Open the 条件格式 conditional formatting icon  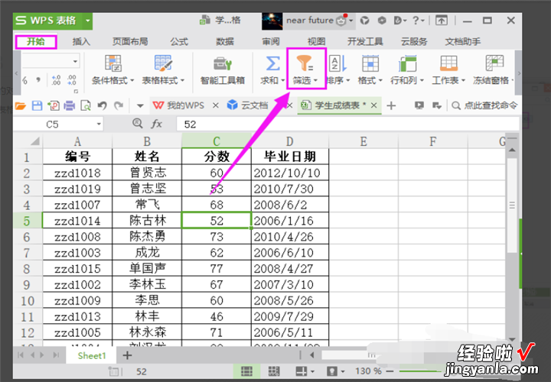pos(113,63)
